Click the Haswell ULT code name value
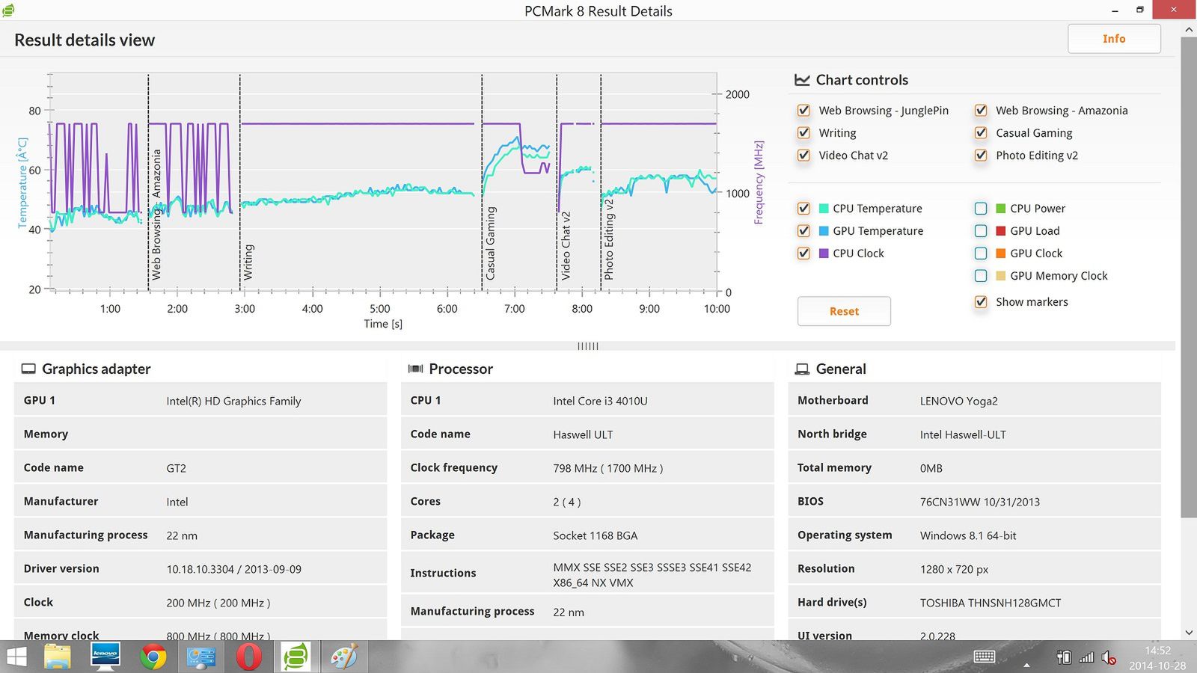The height and width of the screenshot is (673, 1197). tap(583, 434)
